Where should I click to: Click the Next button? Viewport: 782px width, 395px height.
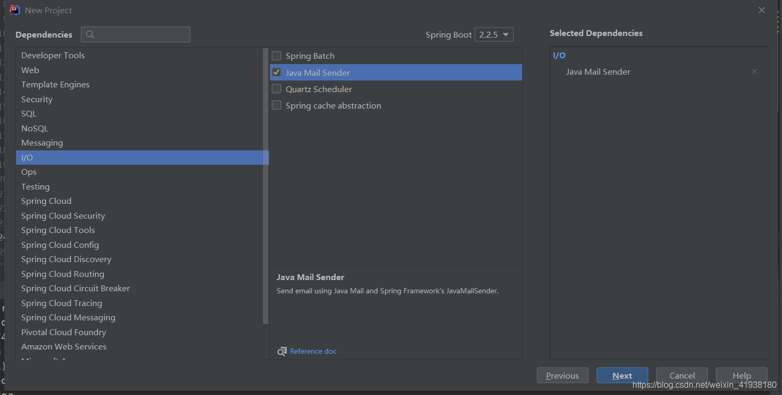pyautogui.click(x=622, y=375)
